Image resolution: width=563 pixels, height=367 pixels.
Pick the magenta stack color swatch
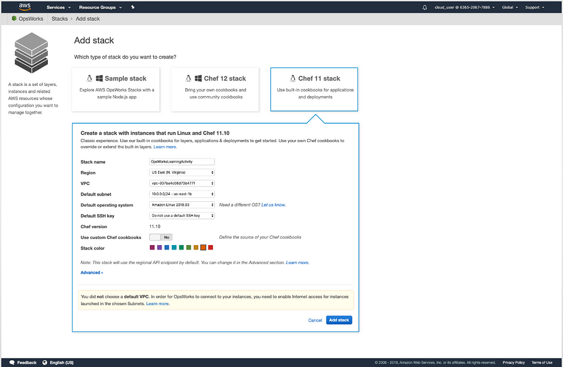pyautogui.click(x=152, y=247)
